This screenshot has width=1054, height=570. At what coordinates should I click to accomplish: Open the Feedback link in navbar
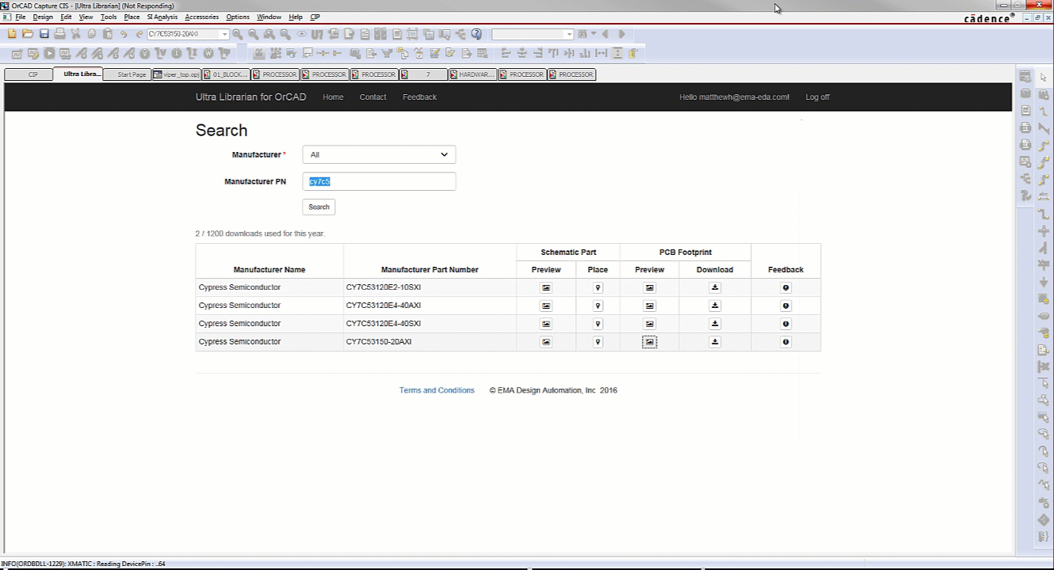point(419,97)
